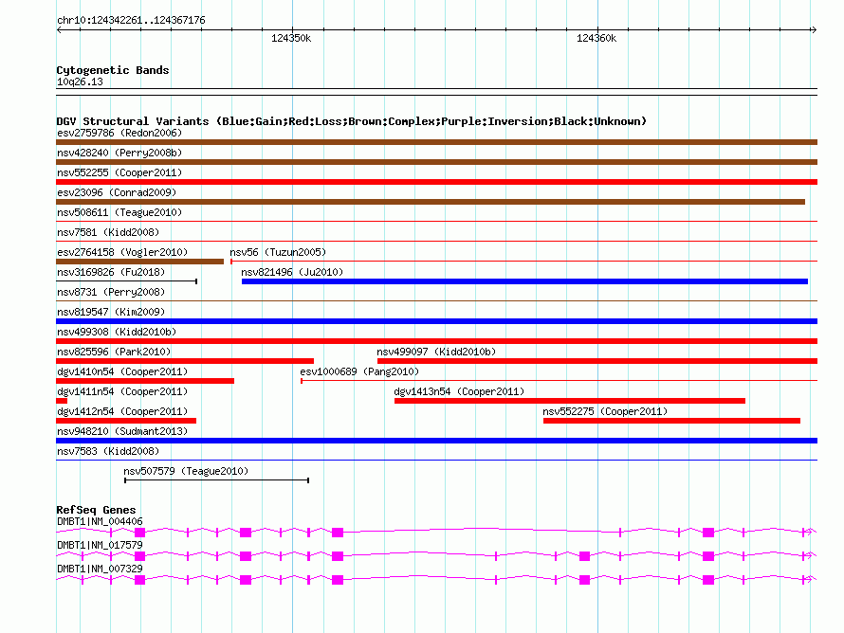Select the Cytogenetic Bands track title
The width and height of the screenshot is (844, 633).
point(113,70)
